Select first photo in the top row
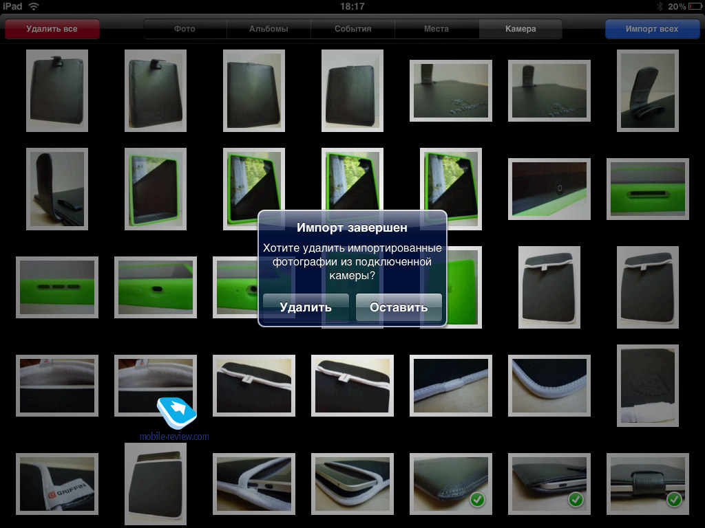 57,91
